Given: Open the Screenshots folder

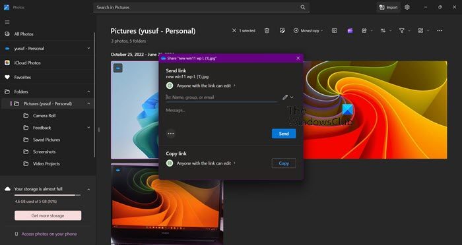Looking at the screenshot, I should (44, 151).
